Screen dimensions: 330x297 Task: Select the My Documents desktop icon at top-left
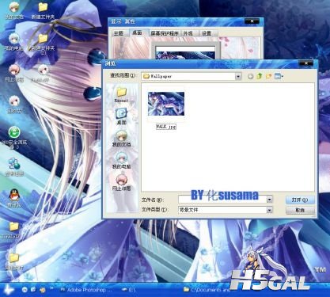(14, 10)
